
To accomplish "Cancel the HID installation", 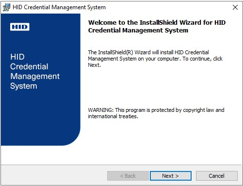I will click(217, 176).
